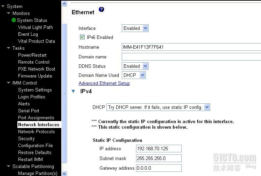Open Remote Control in the sidebar

click(x=34, y=62)
